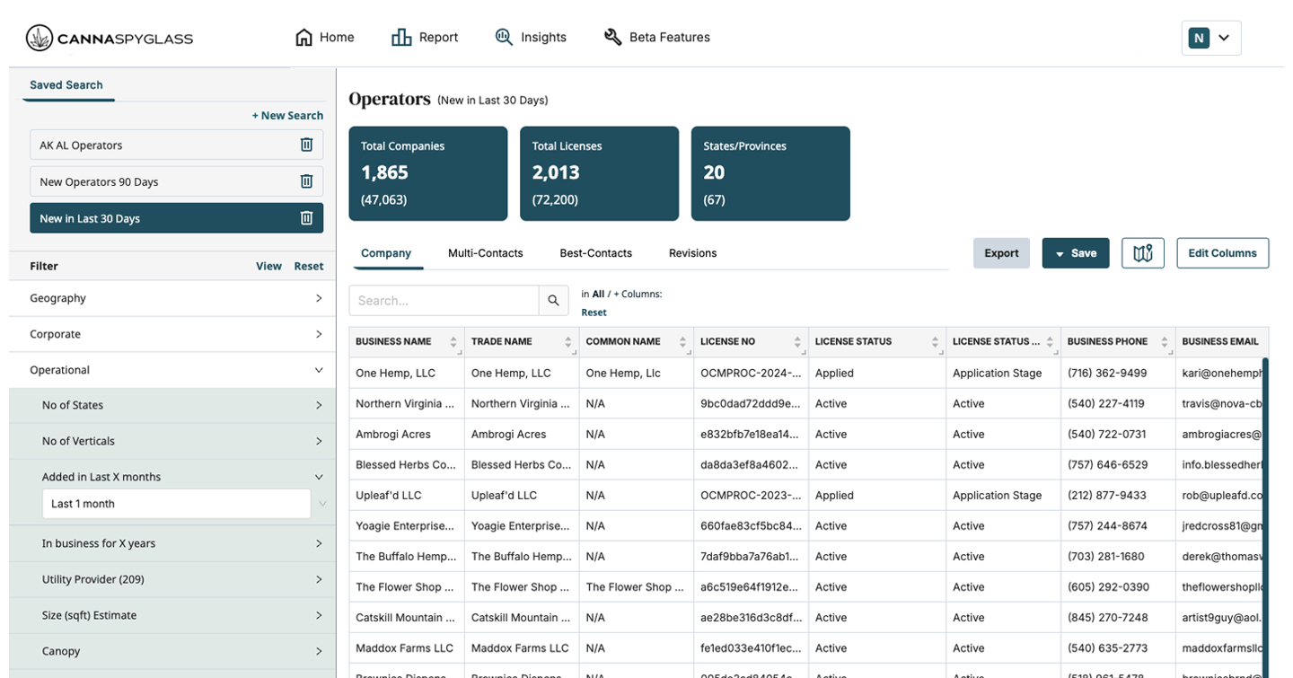Click the + New Search link

287,116
